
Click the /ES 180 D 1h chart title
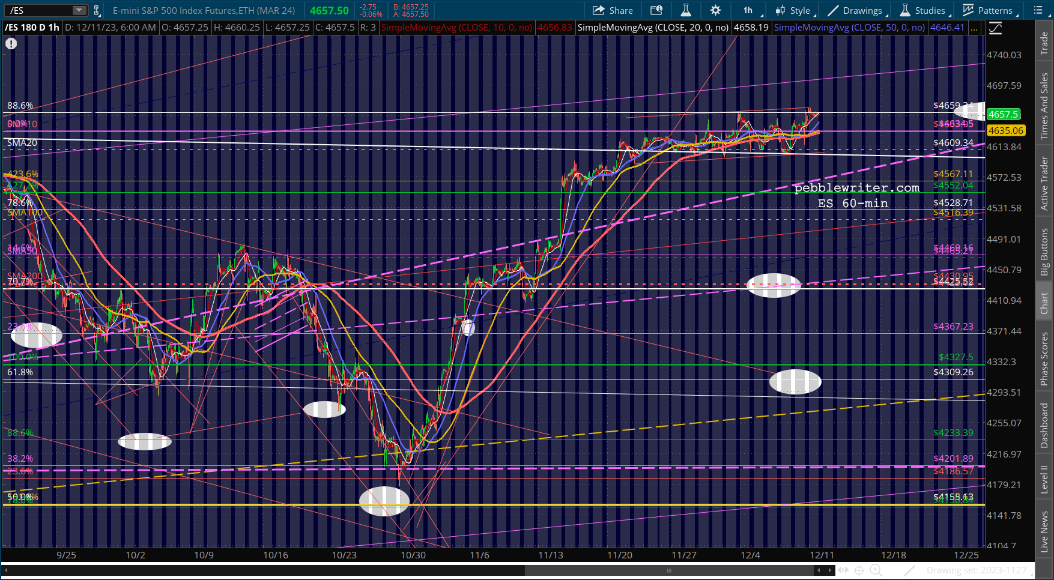(32, 28)
